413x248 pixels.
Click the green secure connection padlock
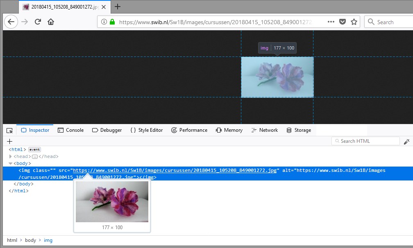coord(112,22)
